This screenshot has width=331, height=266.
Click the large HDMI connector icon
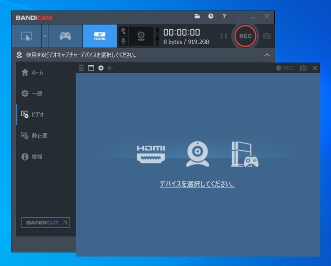click(x=151, y=154)
